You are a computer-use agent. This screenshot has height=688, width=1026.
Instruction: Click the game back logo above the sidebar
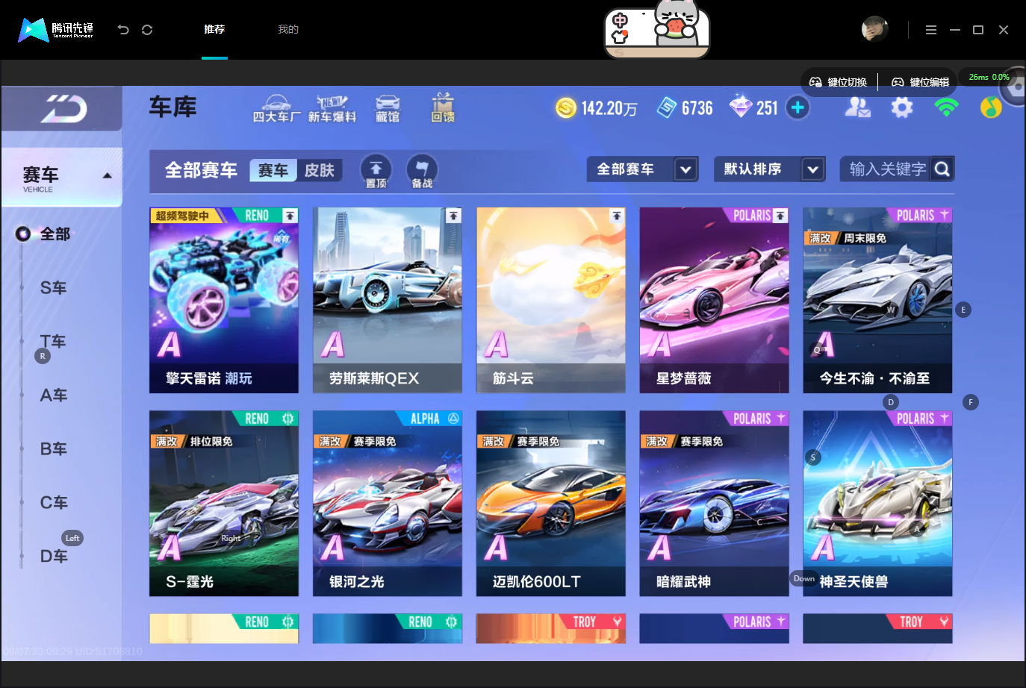pos(63,110)
